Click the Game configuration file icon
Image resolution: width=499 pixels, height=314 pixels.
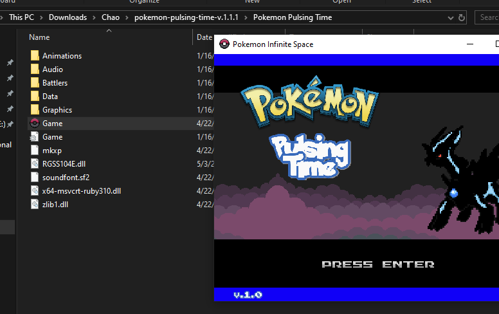34,137
